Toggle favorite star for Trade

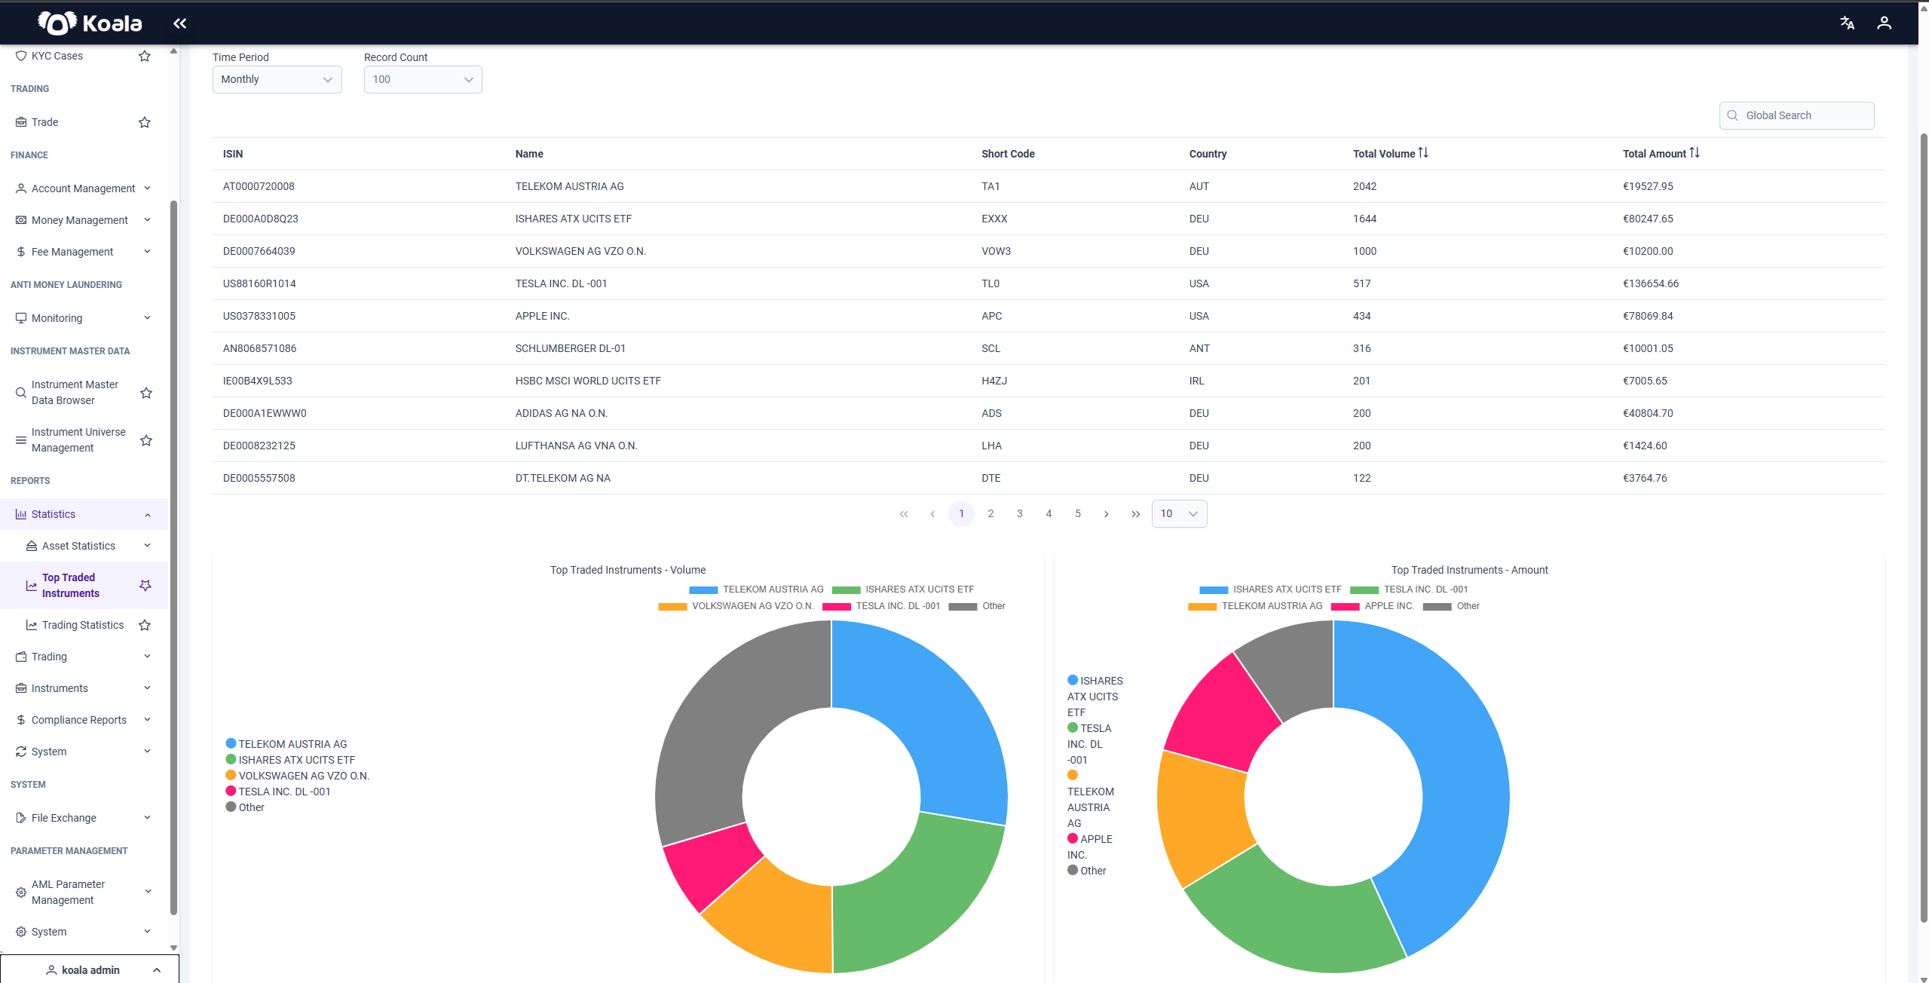145,122
